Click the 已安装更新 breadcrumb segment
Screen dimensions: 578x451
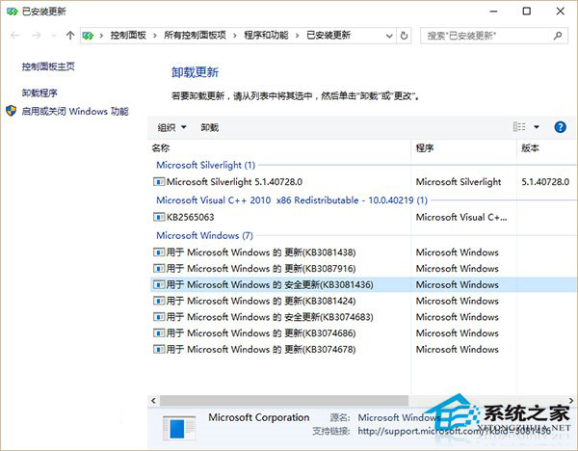point(328,36)
